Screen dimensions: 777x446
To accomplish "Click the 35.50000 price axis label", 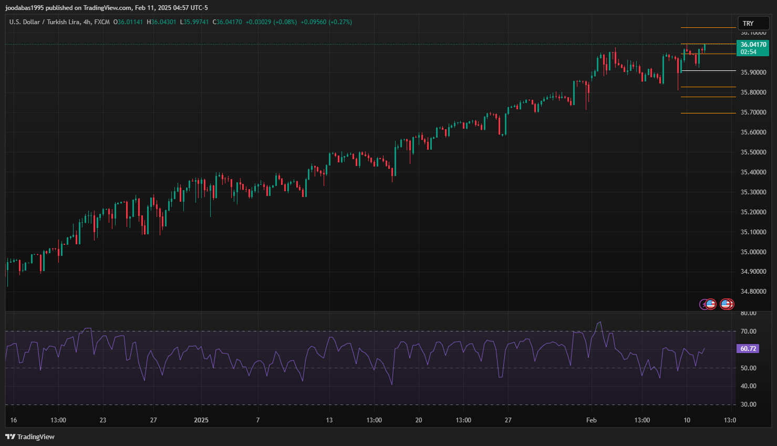I will tap(753, 152).
